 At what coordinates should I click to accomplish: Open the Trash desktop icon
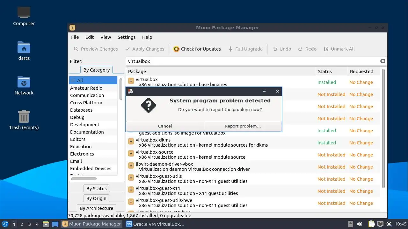pyautogui.click(x=24, y=116)
